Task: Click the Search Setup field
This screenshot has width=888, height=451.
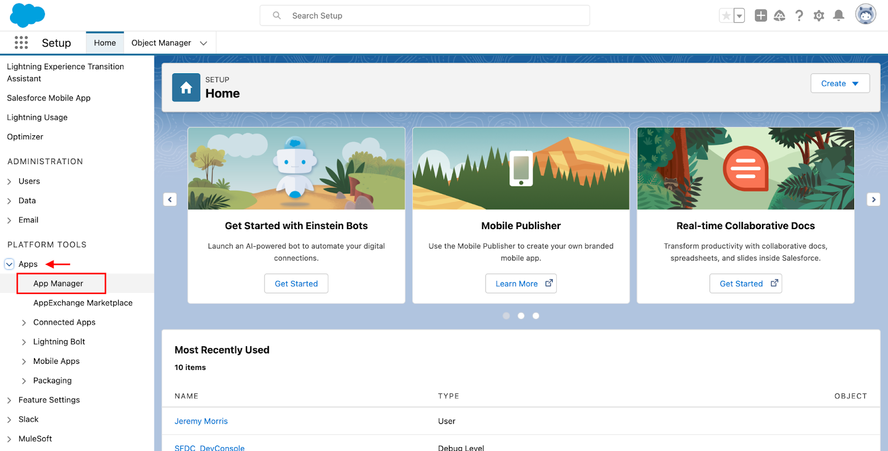Action: (x=425, y=16)
